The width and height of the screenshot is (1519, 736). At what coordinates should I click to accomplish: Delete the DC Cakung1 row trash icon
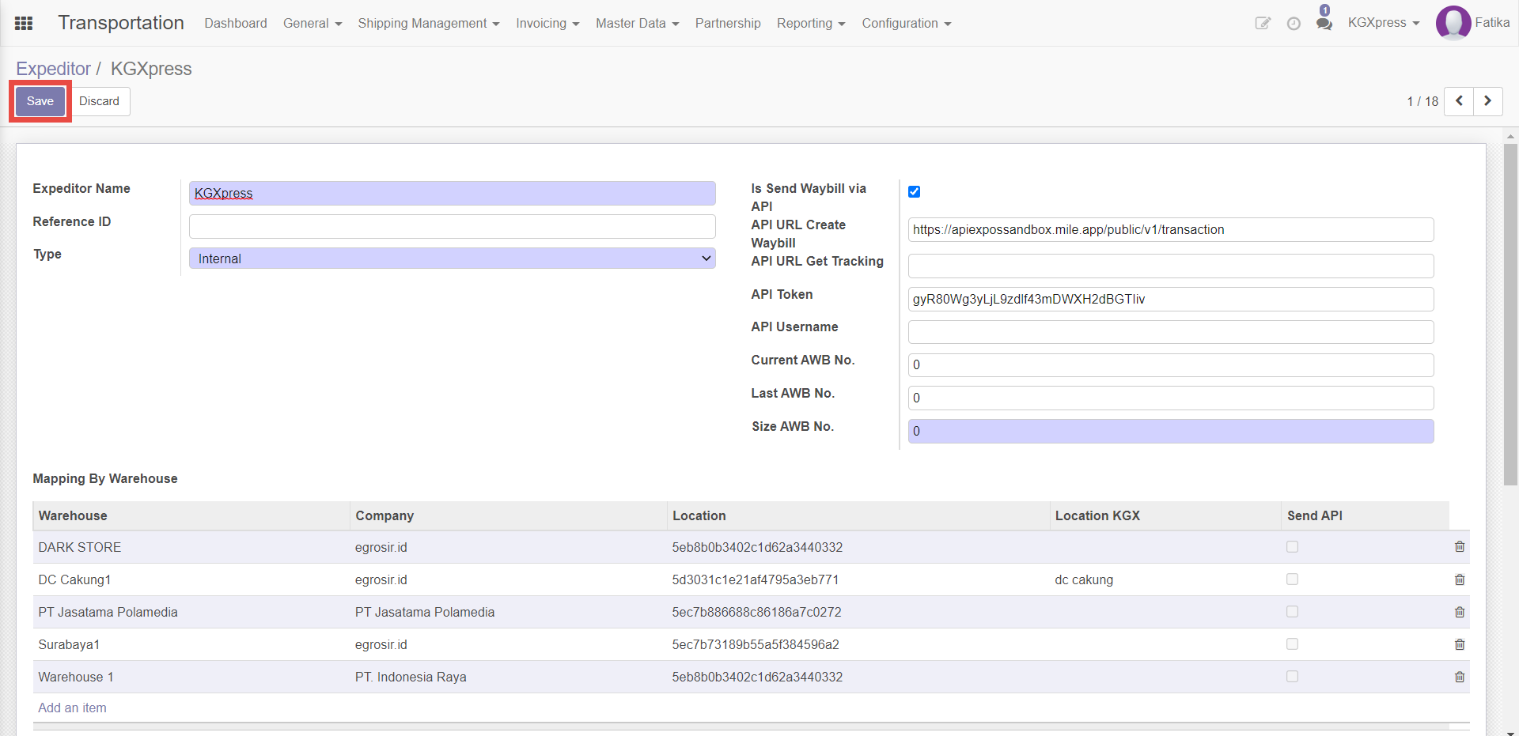tap(1460, 579)
